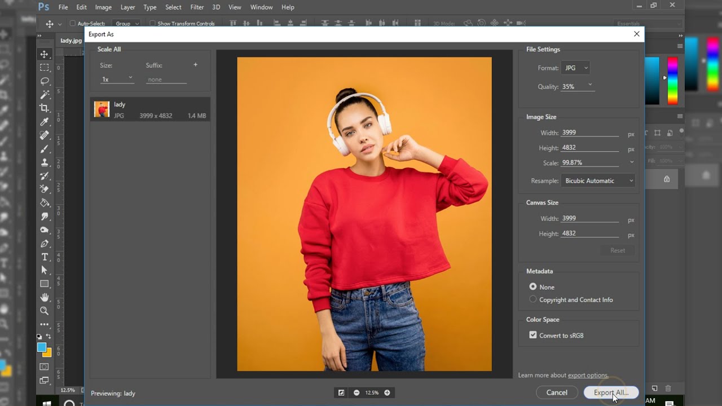Click the Image Size Height field

pyautogui.click(x=590, y=148)
